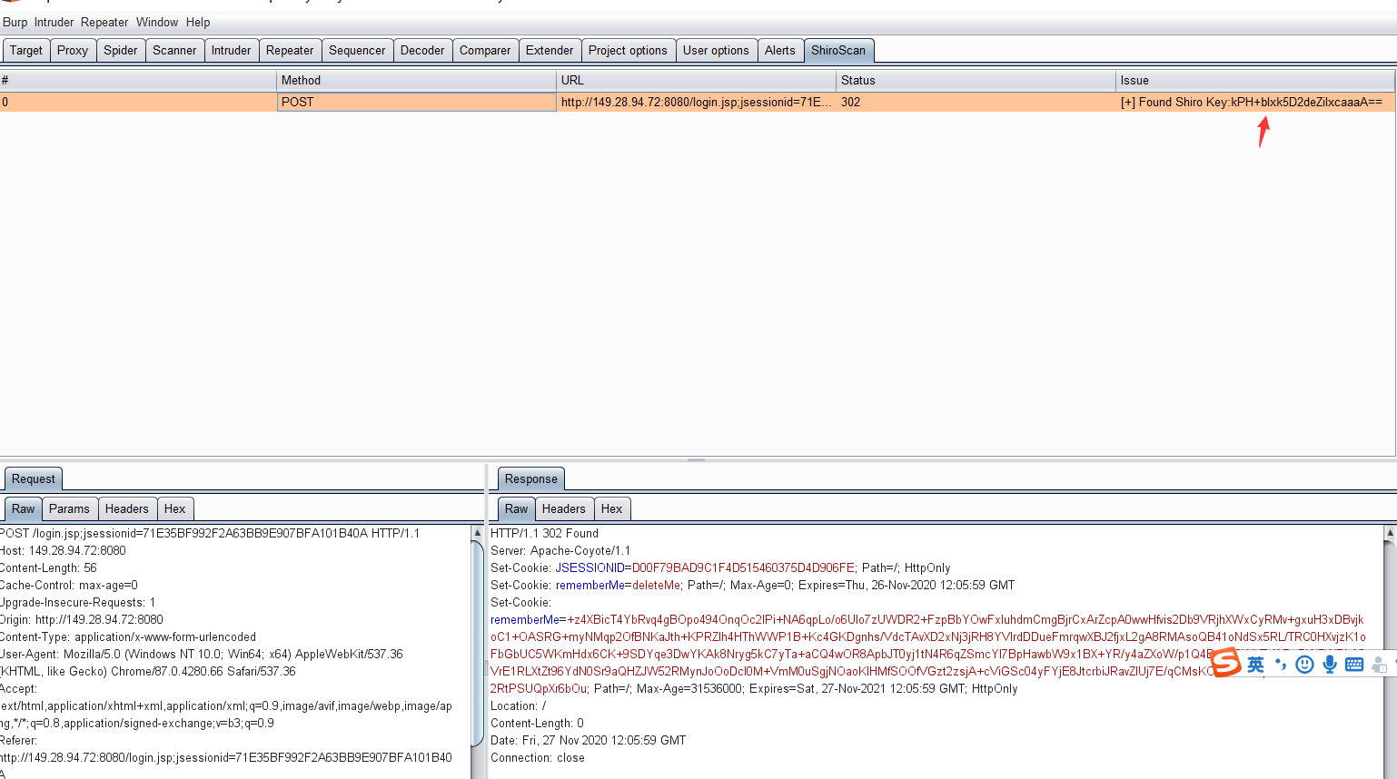
Task: Click the rememberMe=deleteMe cookie text
Action: coord(618,585)
